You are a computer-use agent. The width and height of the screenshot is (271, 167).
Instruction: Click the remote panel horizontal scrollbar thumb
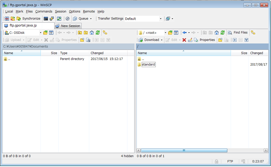coord(184,150)
